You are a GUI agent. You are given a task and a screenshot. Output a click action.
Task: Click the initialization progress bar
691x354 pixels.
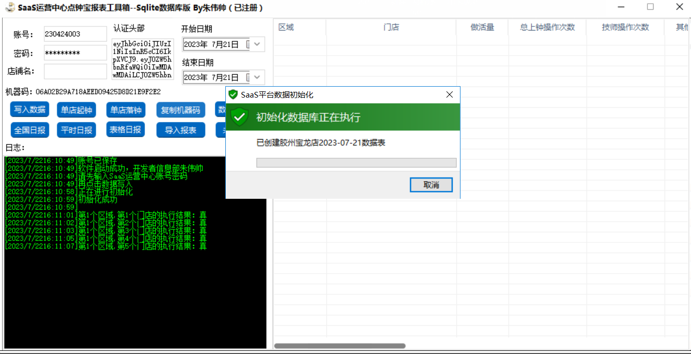click(x=356, y=163)
